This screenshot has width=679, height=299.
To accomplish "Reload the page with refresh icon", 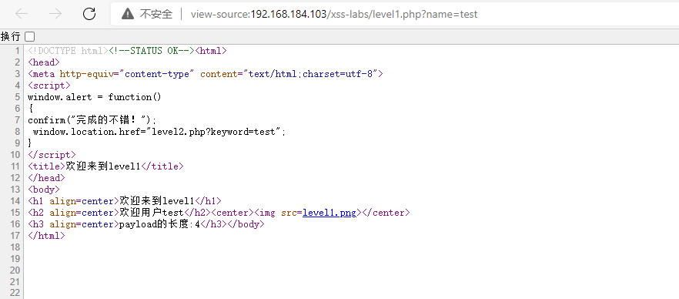I will [x=89, y=14].
